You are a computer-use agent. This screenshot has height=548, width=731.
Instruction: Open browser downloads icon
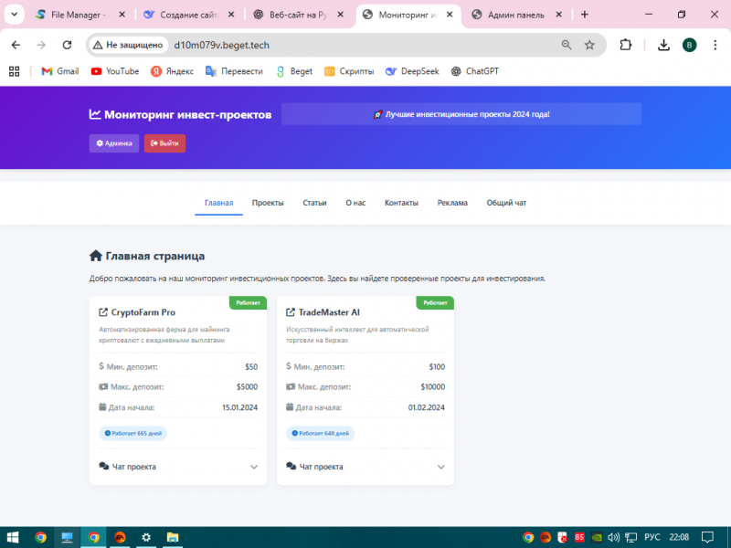point(664,45)
